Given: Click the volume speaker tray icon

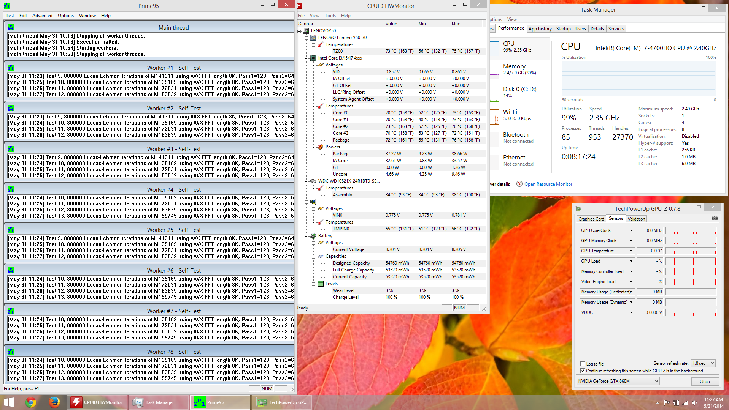Looking at the screenshot, I should pos(694,403).
